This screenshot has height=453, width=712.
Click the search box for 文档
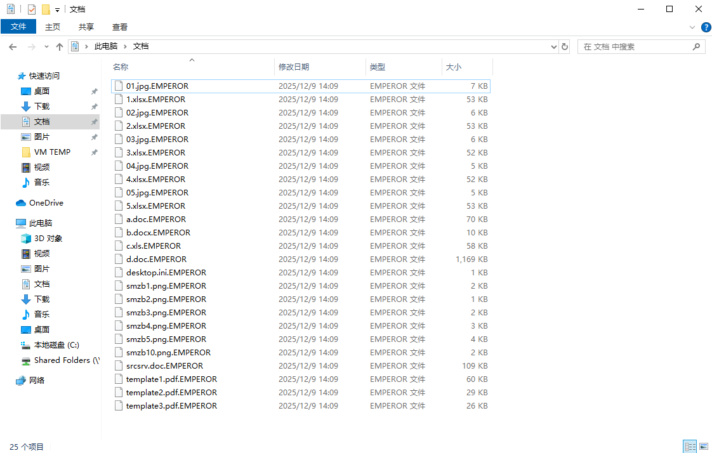635,47
